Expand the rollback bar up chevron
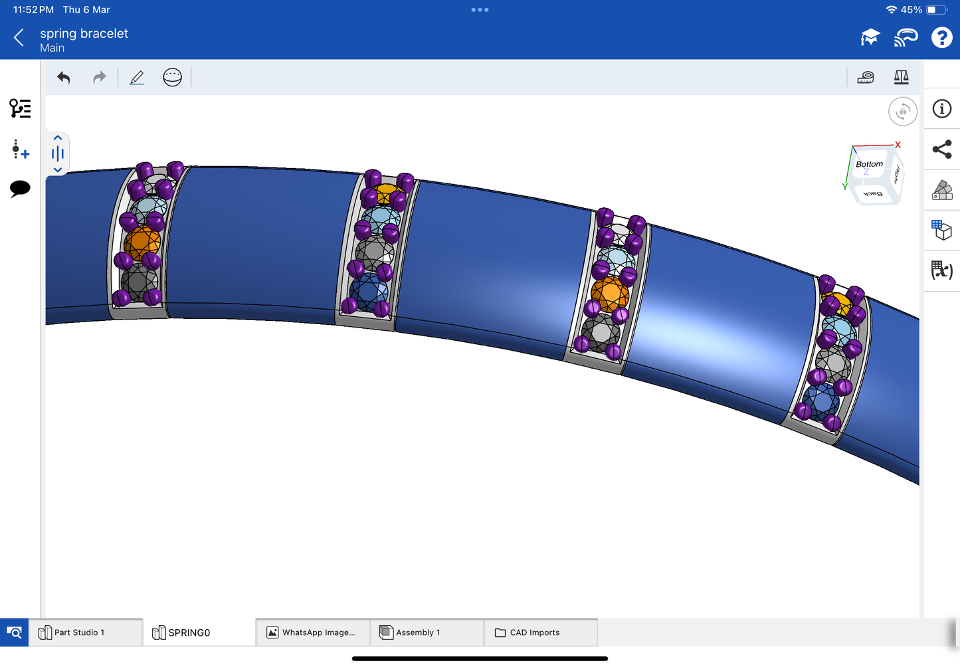The height and width of the screenshot is (667, 960). [58, 138]
